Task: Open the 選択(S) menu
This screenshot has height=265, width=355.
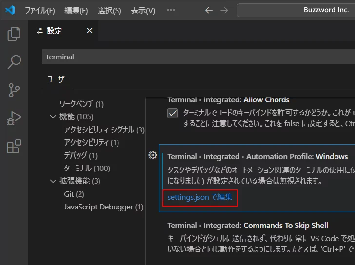Action: (x=109, y=10)
